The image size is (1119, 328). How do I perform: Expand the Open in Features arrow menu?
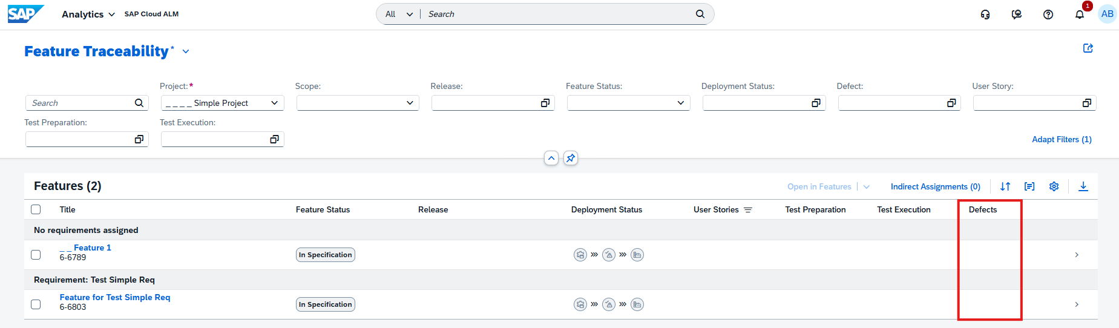pyautogui.click(x=867, y=186)
